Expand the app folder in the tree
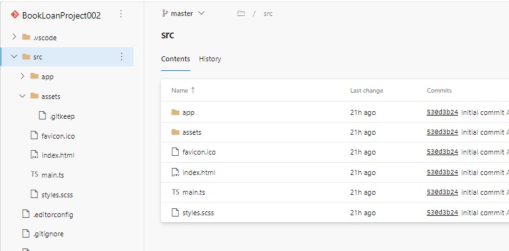The image size is (509, 251). (x=22, y=76)
